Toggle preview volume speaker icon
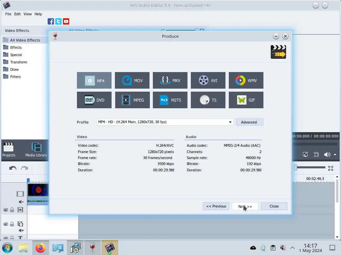 pyautogui.click(x=327, y=154)
